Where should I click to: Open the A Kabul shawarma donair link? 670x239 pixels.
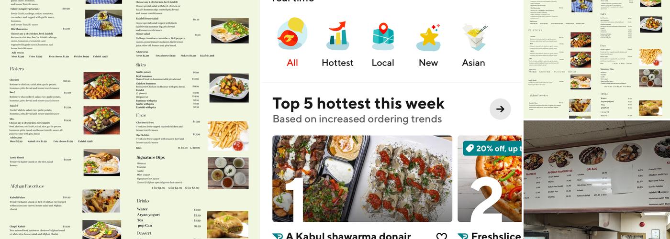point(348,236)
